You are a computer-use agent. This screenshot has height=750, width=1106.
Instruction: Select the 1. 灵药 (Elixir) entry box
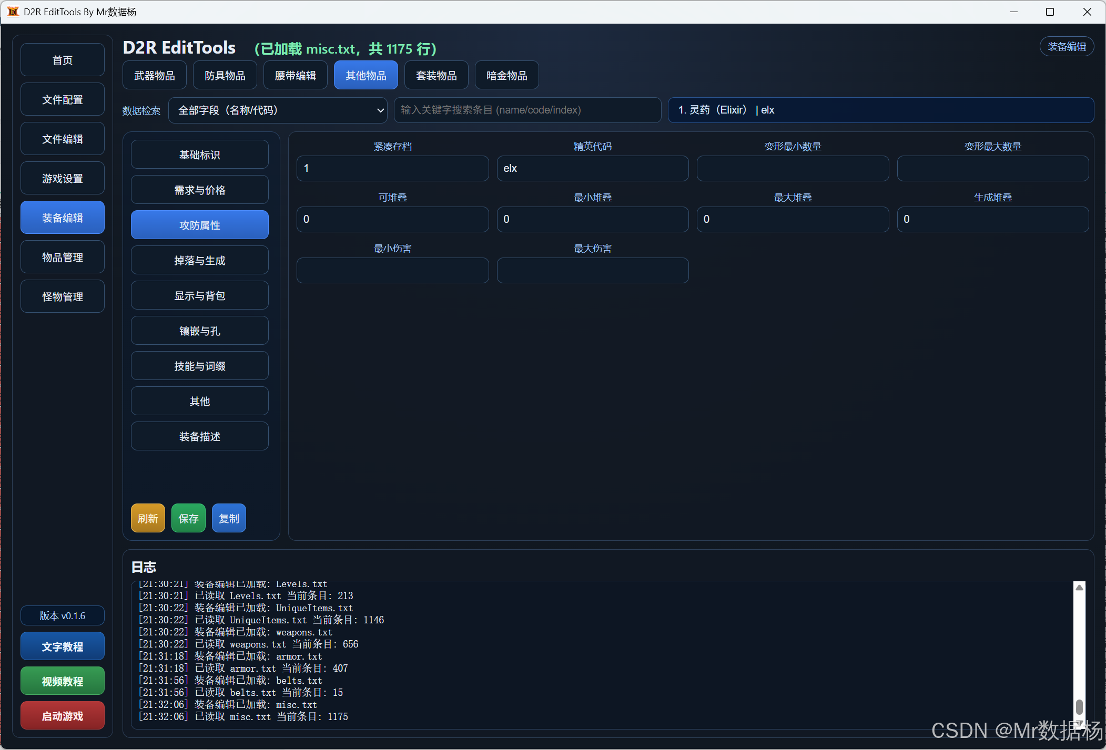[880, 110]
